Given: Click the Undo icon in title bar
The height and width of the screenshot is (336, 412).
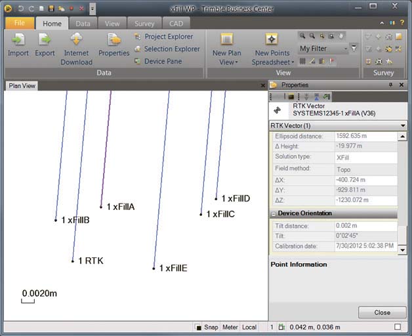Looking at the screenshot, I should (21, 9).
